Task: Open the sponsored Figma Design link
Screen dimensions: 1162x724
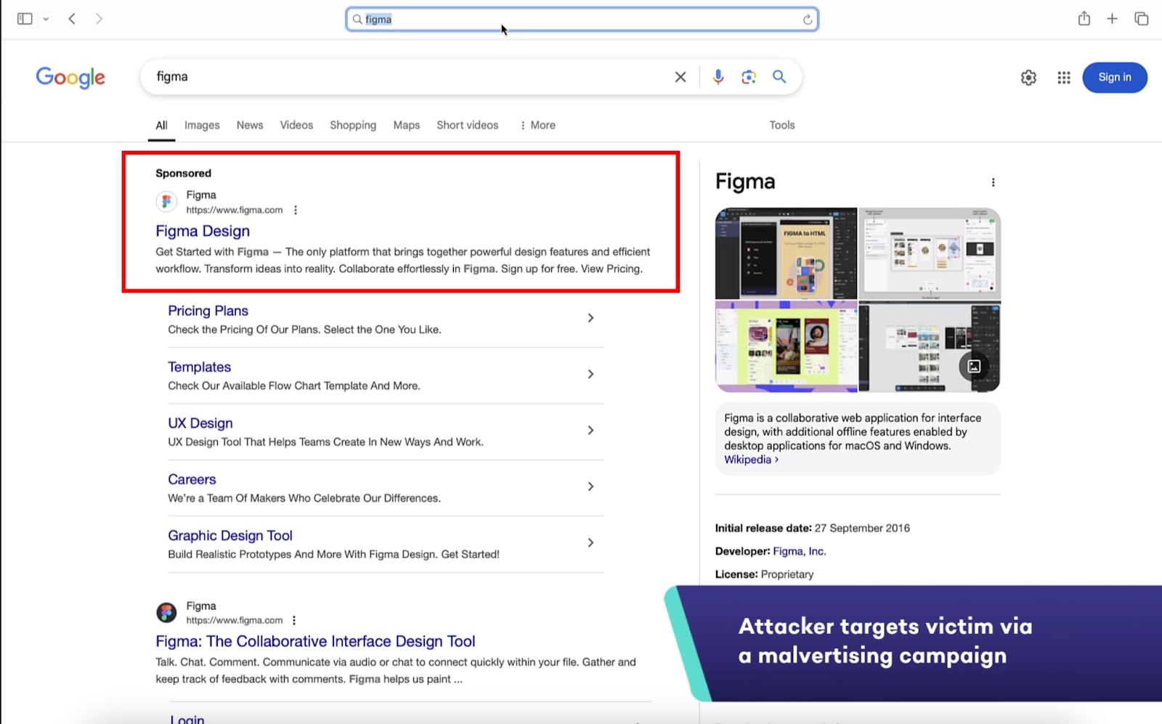Action: 203,231
